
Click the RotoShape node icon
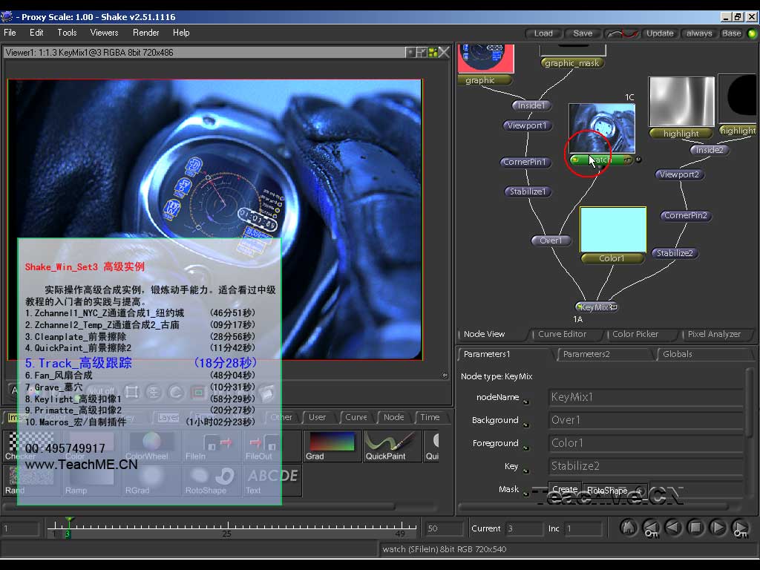212,480
